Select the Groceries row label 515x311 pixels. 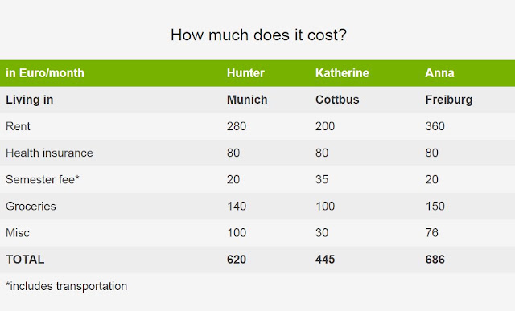pyautogui.click(x=31, y=206)
